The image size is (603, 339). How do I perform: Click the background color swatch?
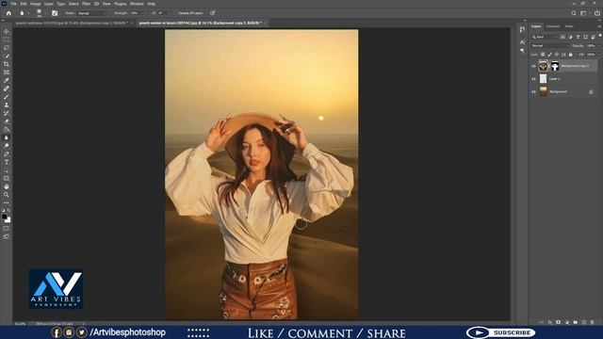(8, 220)
